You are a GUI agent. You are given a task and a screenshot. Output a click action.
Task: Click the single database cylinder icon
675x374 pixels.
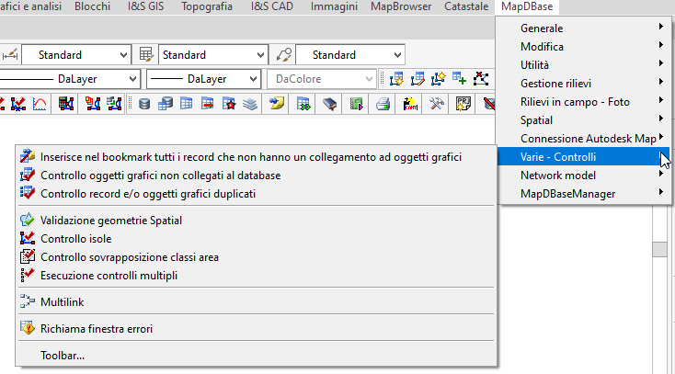[x=144, y=104]
